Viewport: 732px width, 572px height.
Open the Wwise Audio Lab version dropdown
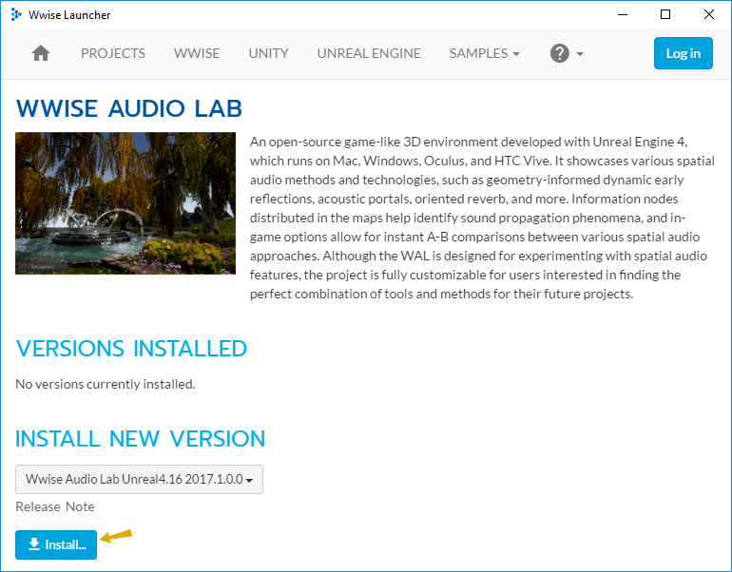139,480
